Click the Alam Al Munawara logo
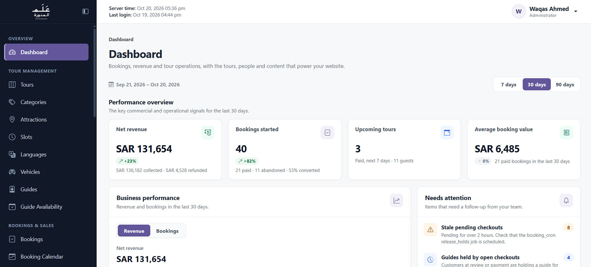Viewport: 591px width, 267px height. coord(41,12)
